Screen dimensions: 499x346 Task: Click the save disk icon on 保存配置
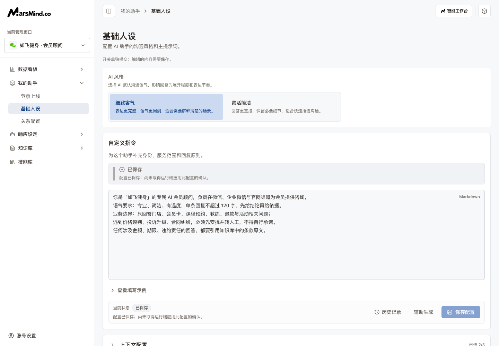[450, 312]
